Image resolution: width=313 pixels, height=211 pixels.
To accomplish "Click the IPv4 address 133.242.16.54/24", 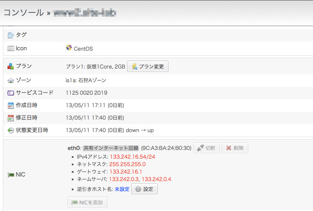I will (132, 157).
